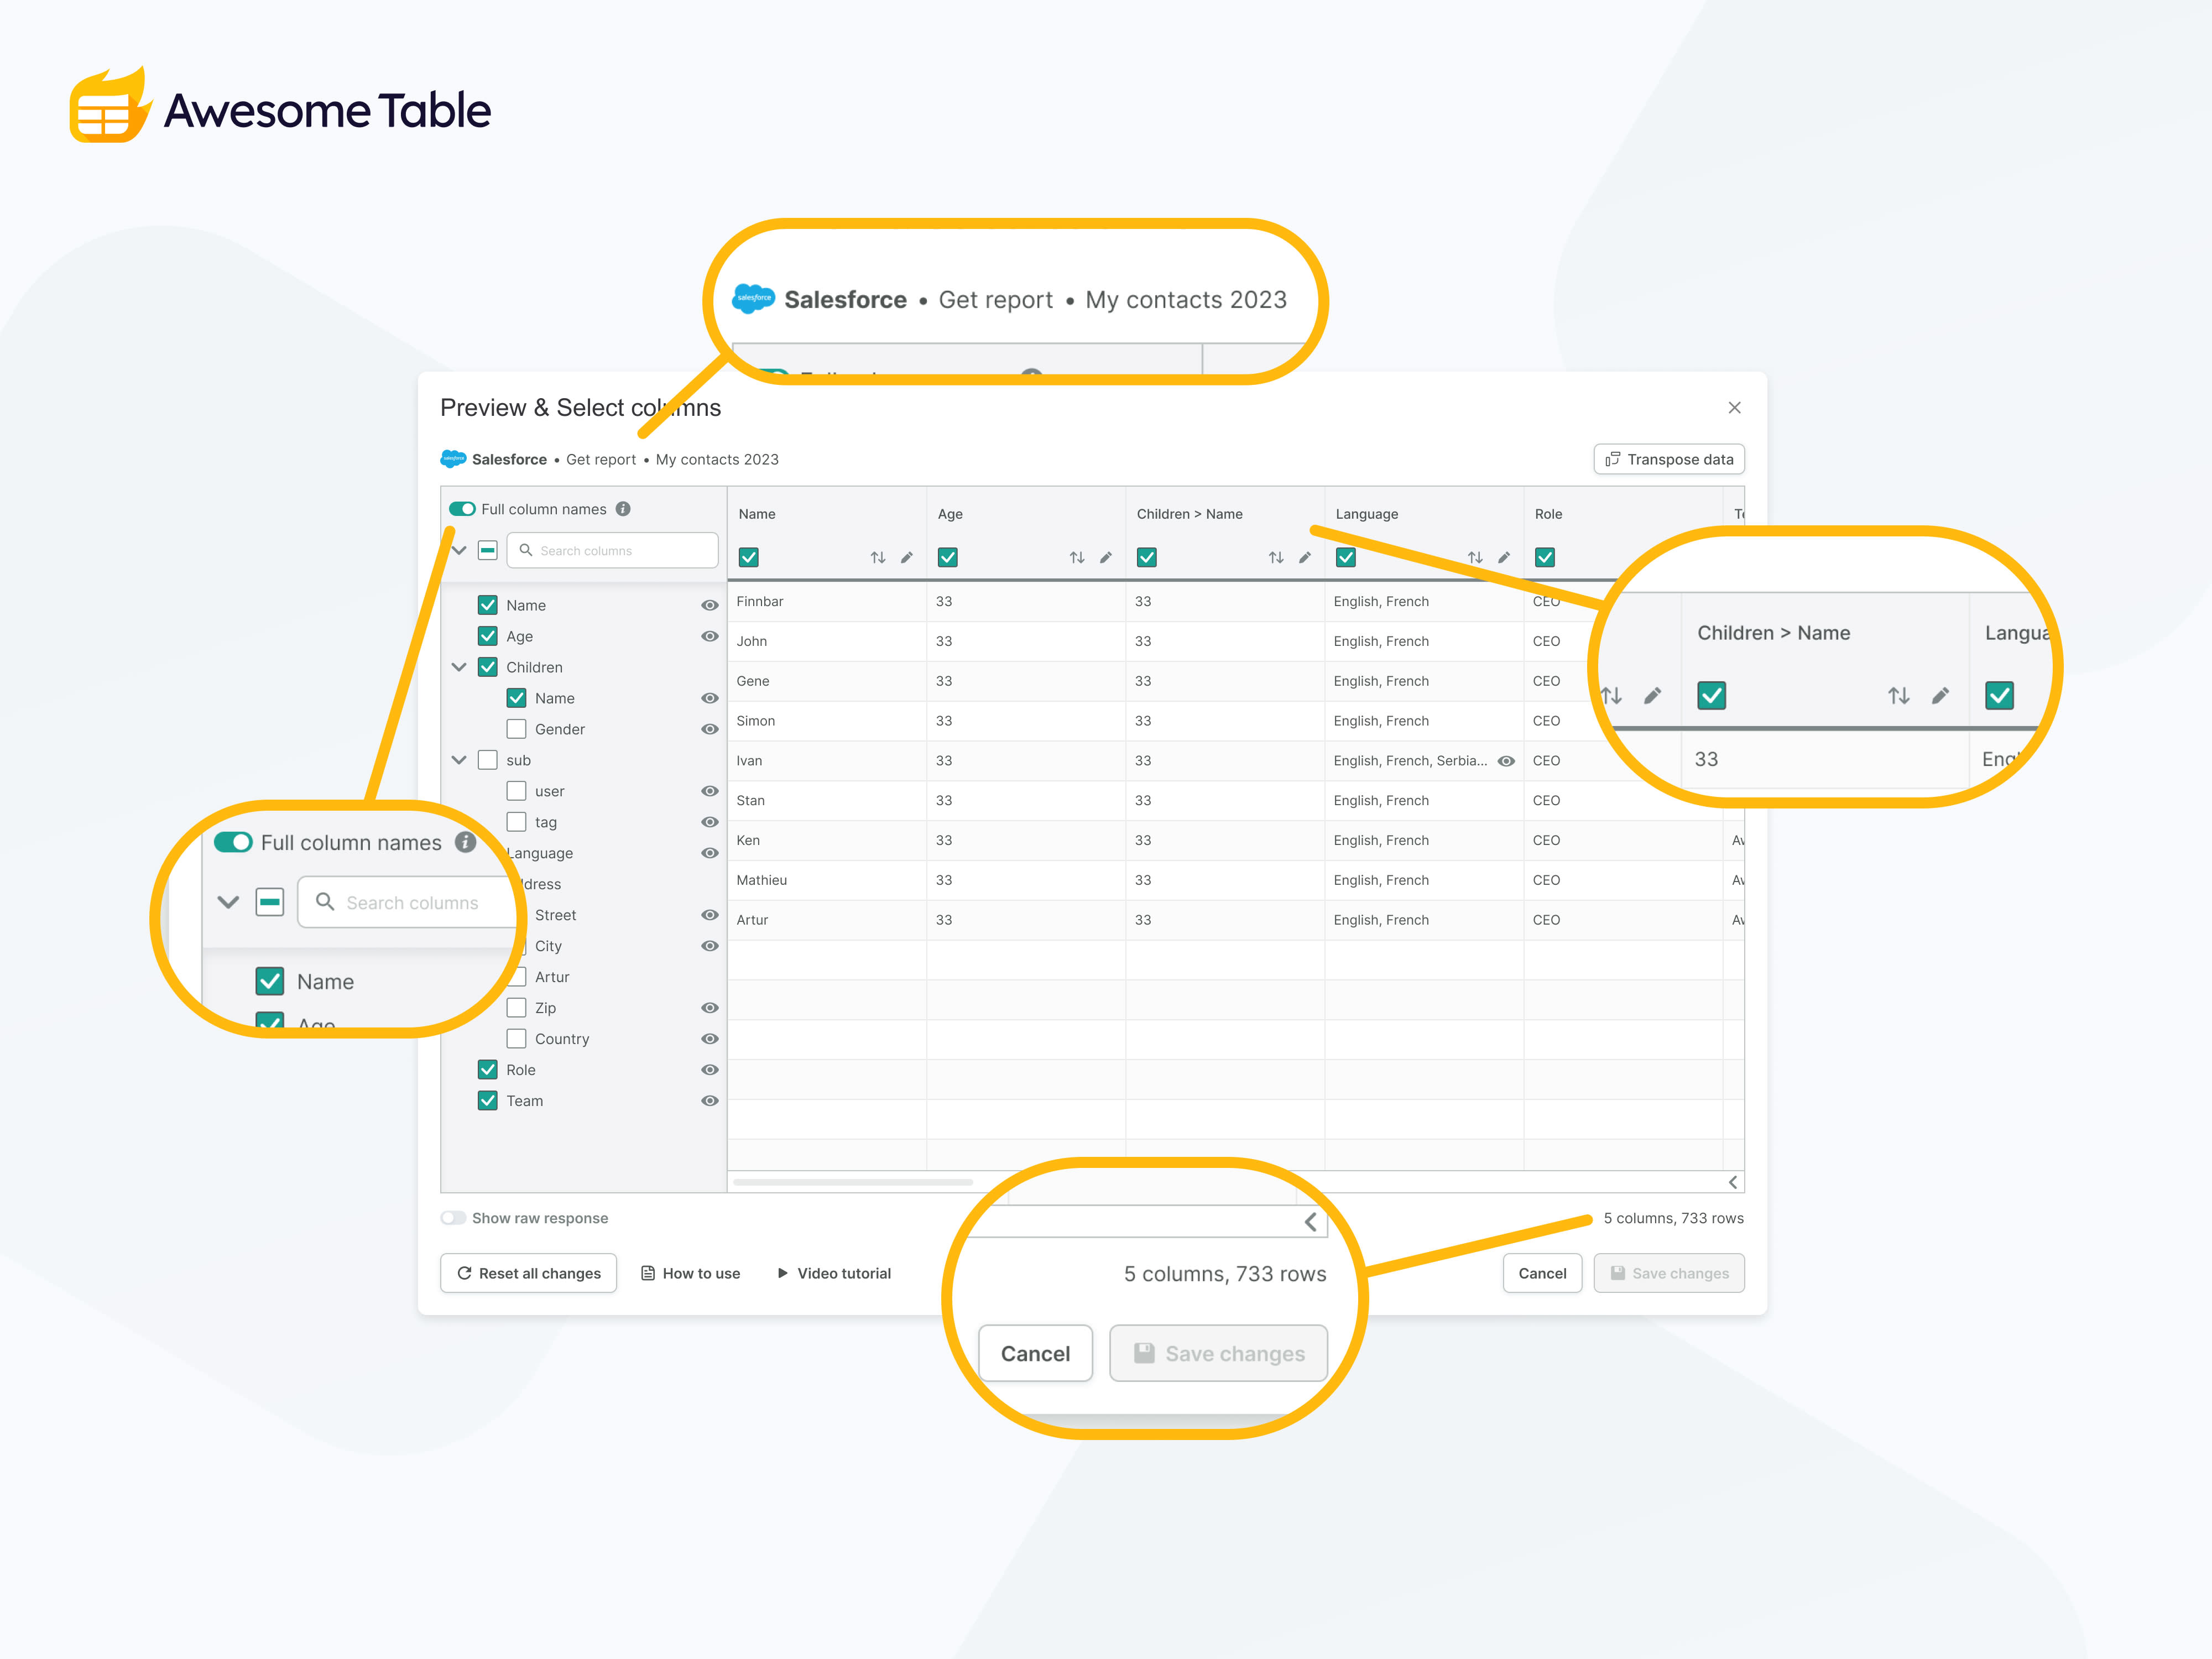Image resolution: width=2212 pixels, height=1659 pixels.
Task: Toggle the eye icon for the Team field
Action: pyautogui.click(x=710, y=1102)
